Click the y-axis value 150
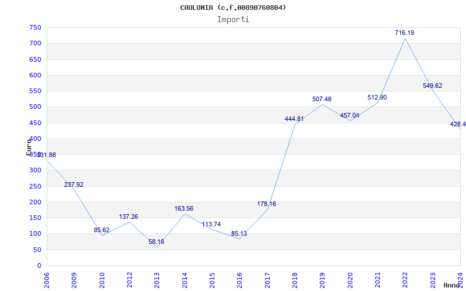The height and width of the screenshot is (291, 466). click(x=35, y=218)
